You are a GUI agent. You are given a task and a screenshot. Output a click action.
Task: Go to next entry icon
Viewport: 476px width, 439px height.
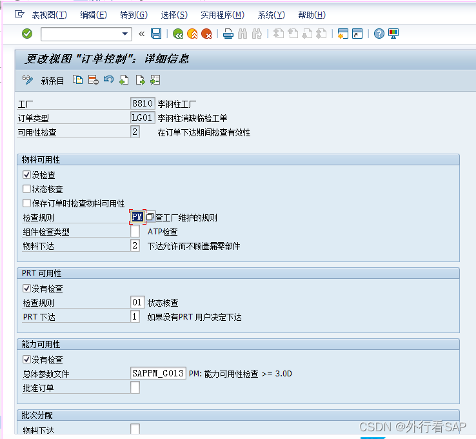tap(140, 80)
